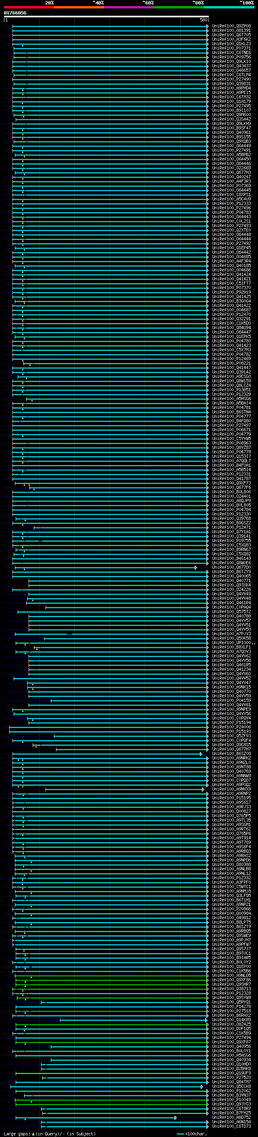This screenshot has height=1137, width=258.
Task: Choose hit UniRef100_C6TNE6
Action: pos(231,52)
